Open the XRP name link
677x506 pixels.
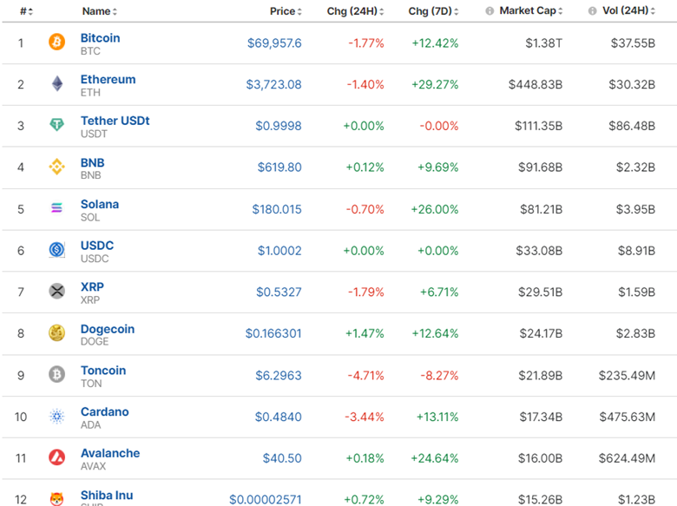pyautogui.click(x=92, y=286)
